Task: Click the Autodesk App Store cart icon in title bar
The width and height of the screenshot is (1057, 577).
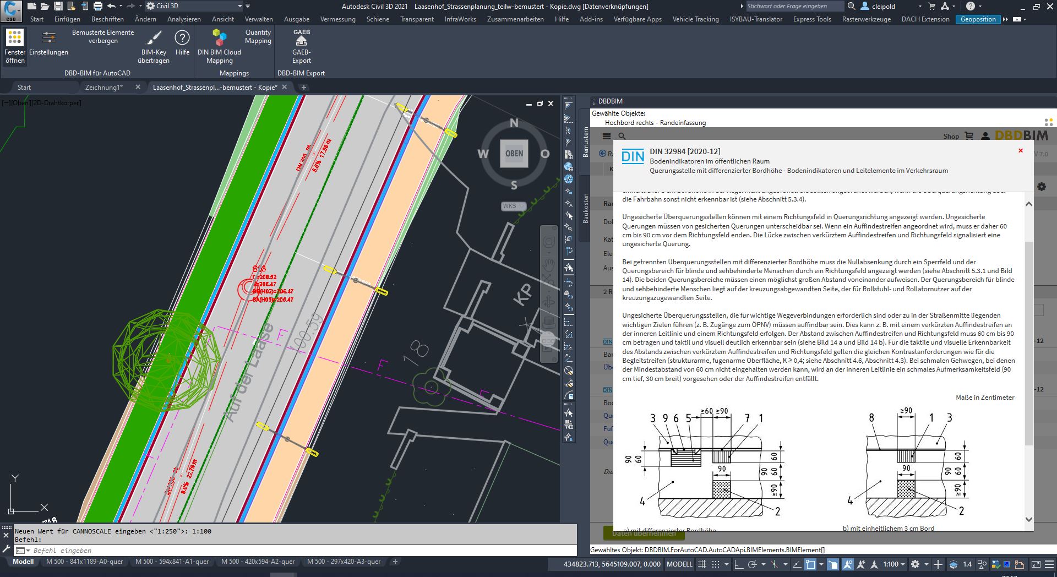Action: coord(932,6)
